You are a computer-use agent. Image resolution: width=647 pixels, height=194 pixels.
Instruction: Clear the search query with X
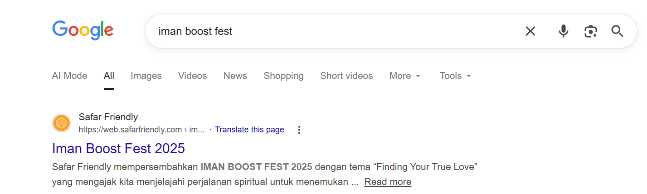[x=530, y=31]
